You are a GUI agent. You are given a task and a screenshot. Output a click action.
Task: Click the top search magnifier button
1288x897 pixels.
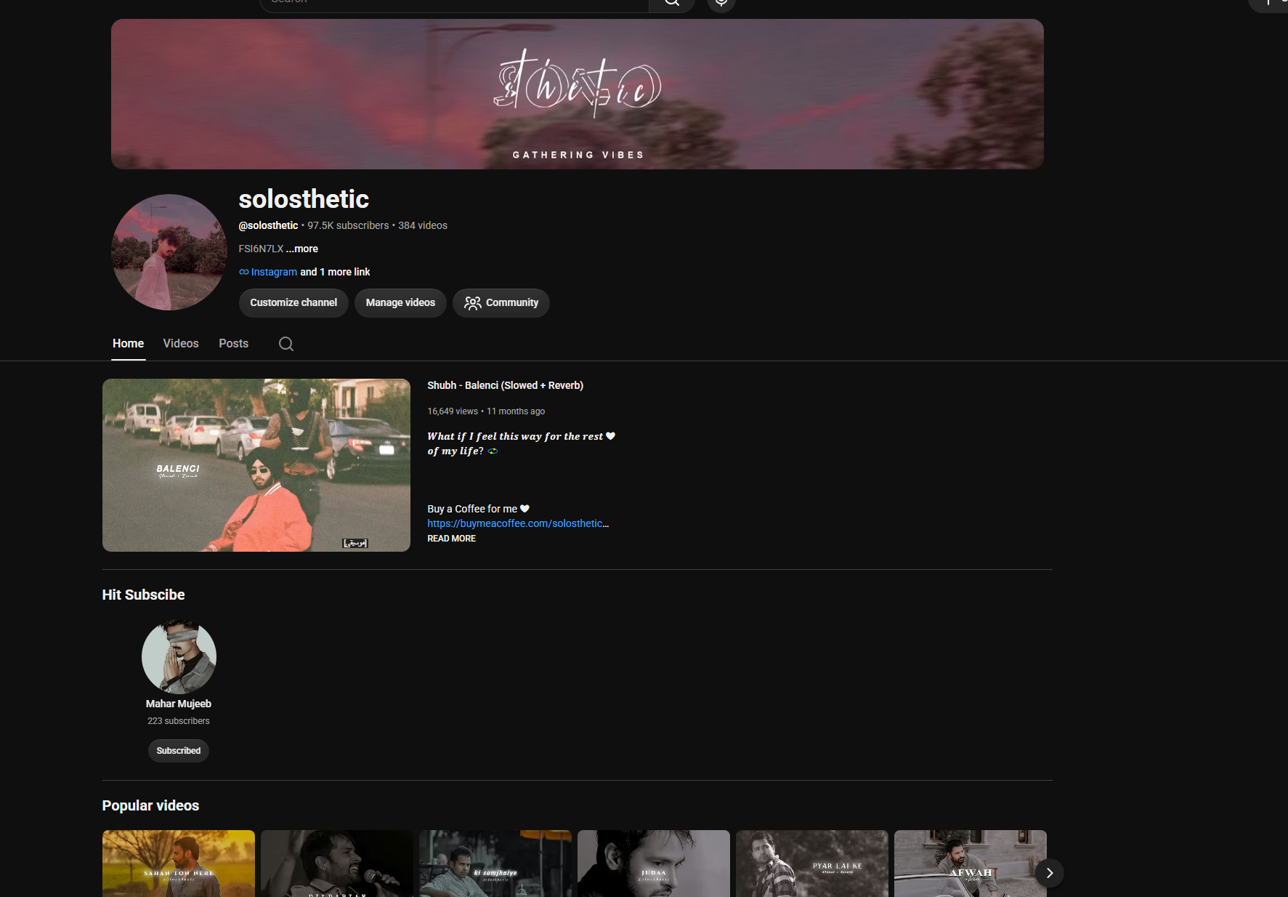(672, 4)
